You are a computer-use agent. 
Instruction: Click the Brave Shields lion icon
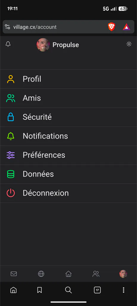(111, 27)
